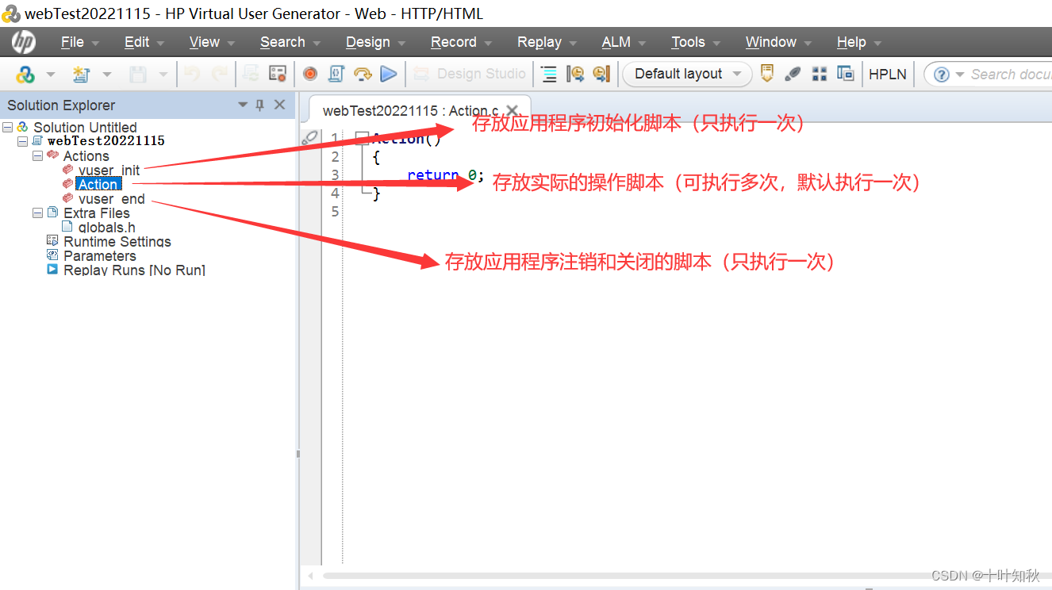Click the second clock icon before Default layout
Viewport: 1052px width, 590px height.
click(x=601, y=74)
